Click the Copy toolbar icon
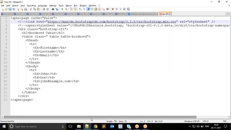The height and width of the screenshot is (130, 231). click(x=35, y=9)
